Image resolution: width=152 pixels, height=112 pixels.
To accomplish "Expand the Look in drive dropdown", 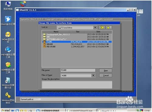I will (x=95, y=28).
